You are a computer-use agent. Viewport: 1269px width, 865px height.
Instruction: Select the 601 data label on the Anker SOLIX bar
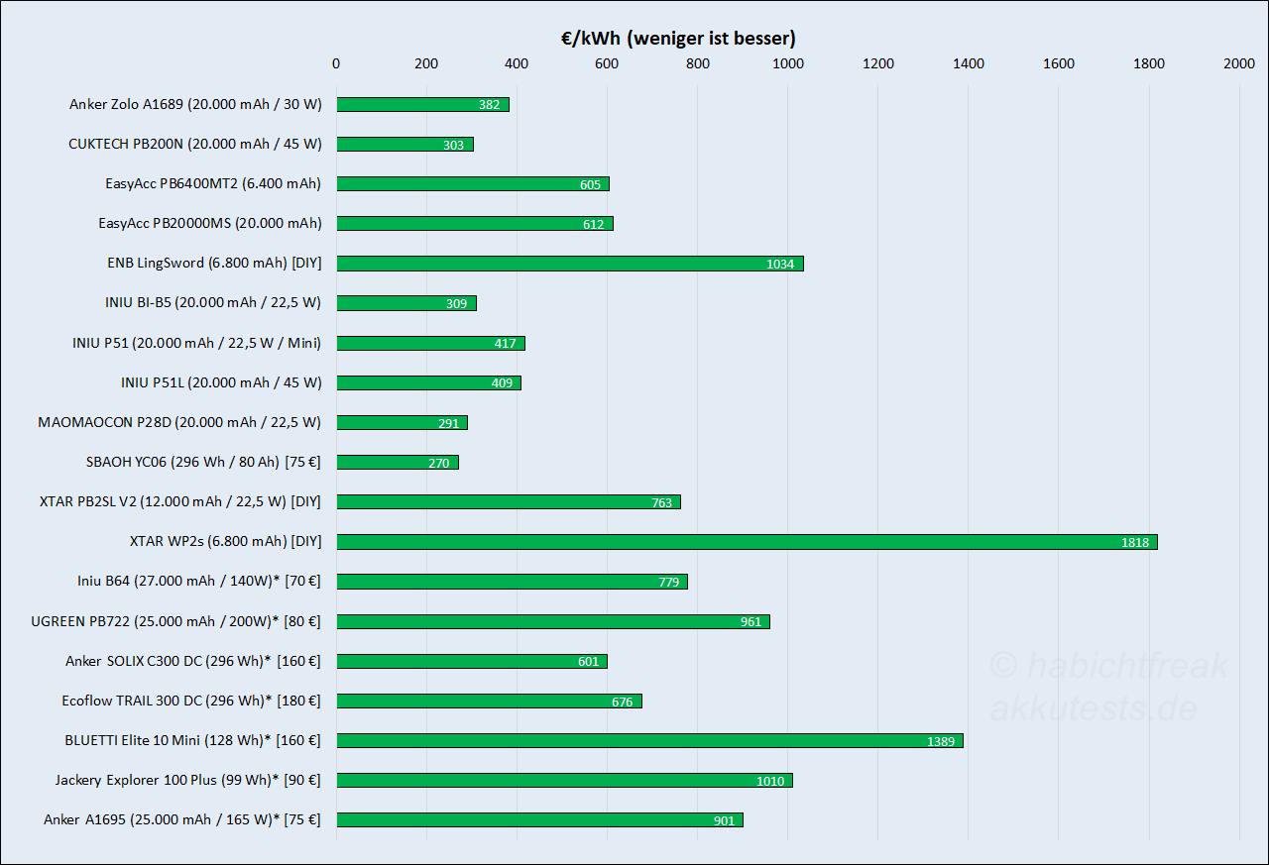(x=589, y=662)
